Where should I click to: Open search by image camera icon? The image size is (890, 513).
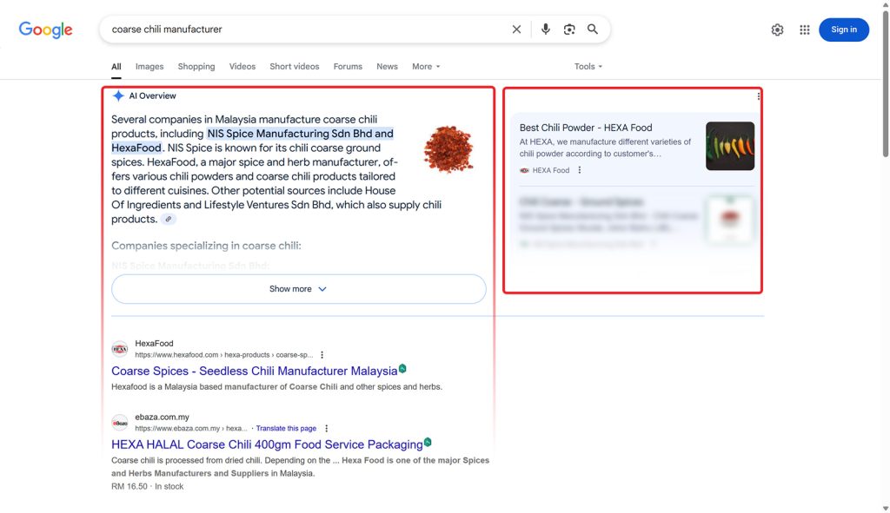click(x=569, y=30)
